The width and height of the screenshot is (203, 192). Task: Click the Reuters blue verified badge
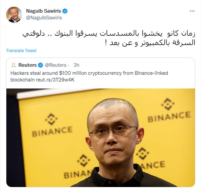click(x=40, y=65)
